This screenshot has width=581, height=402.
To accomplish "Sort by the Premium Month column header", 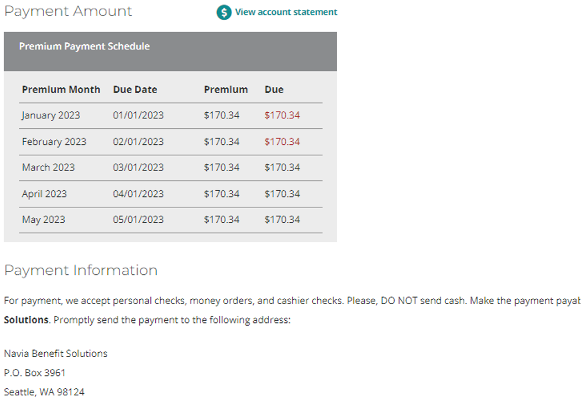I will pyautogui.click(x=61, y=89).
